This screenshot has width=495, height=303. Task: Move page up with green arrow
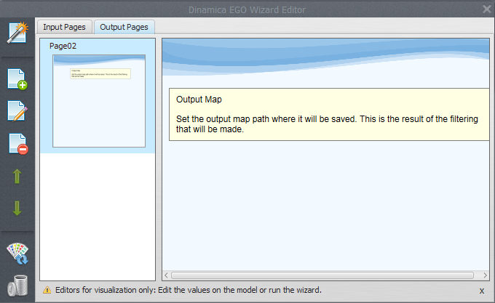(x=17, y=177)
